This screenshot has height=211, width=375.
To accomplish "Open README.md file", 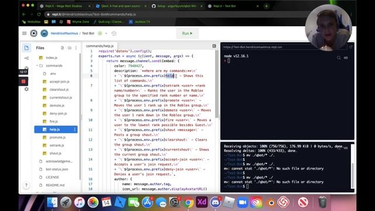I will pos(55,185).
